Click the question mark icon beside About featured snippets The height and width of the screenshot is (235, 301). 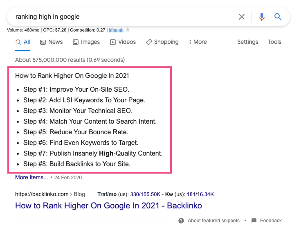[181, 221]
